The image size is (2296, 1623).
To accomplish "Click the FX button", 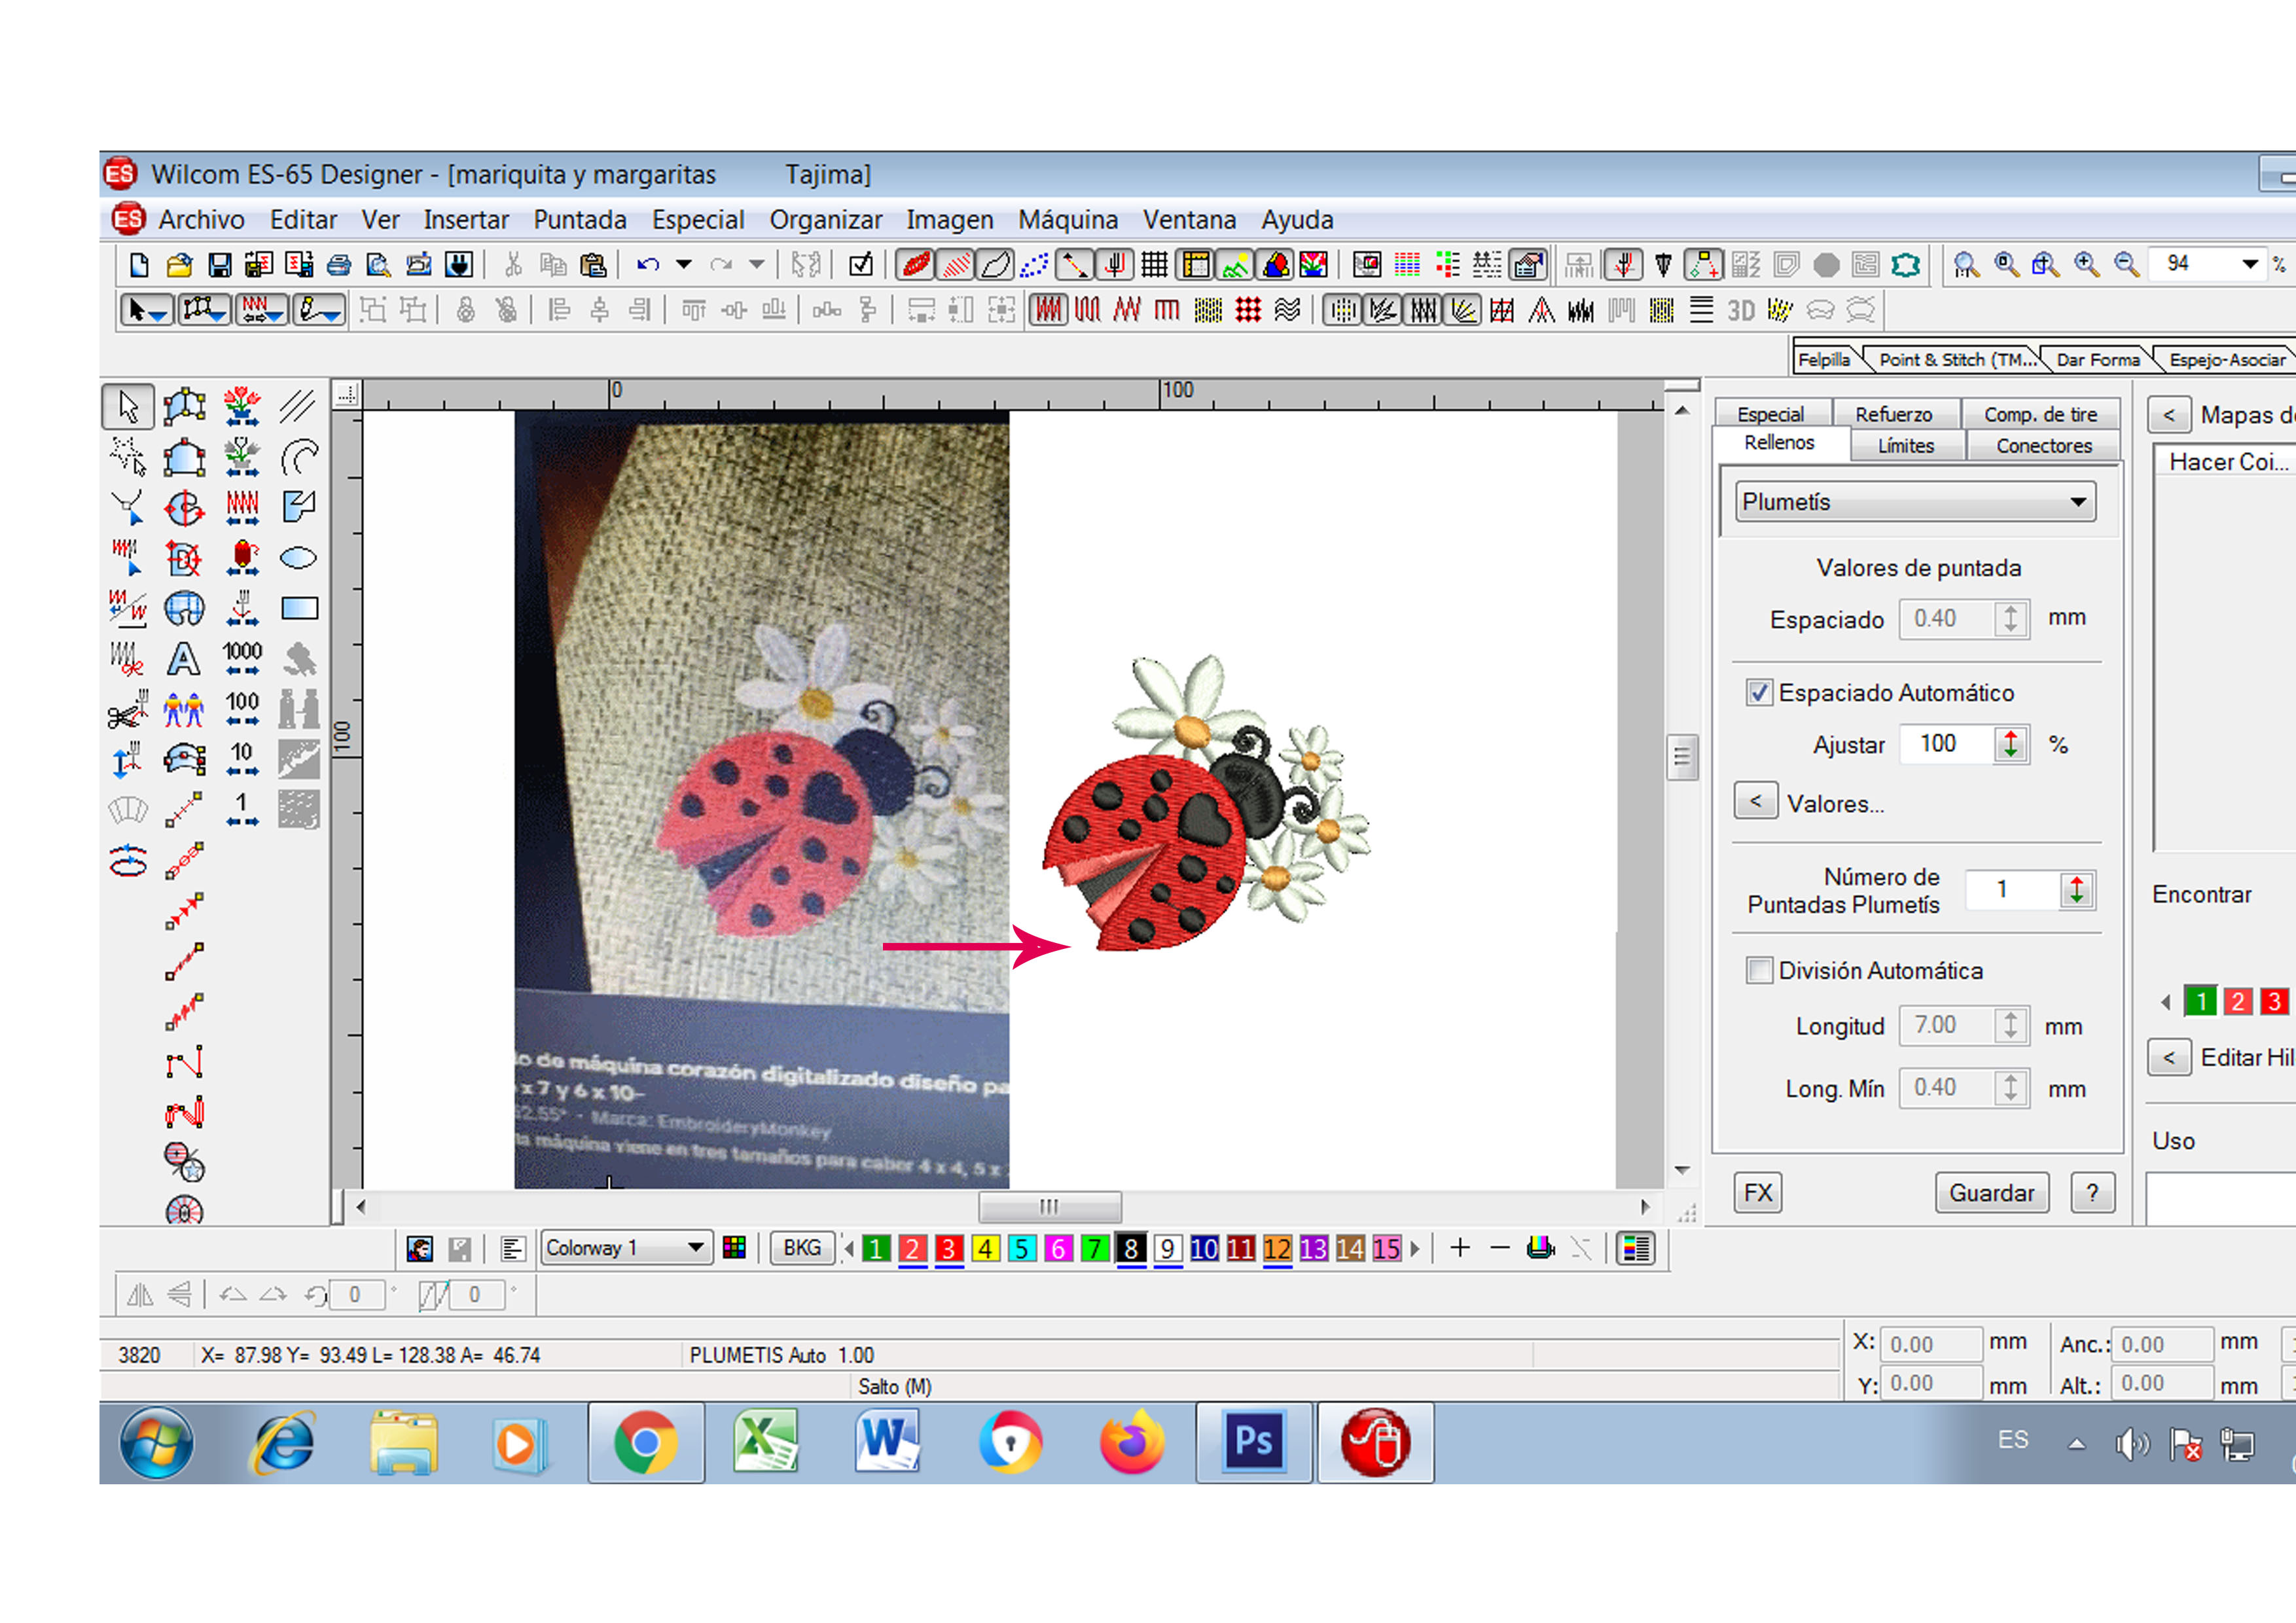I will 1758,1193.
